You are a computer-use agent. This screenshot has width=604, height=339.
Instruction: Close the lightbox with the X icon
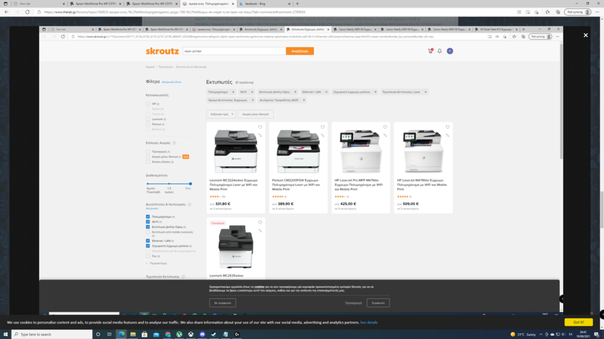coord(585,35)
